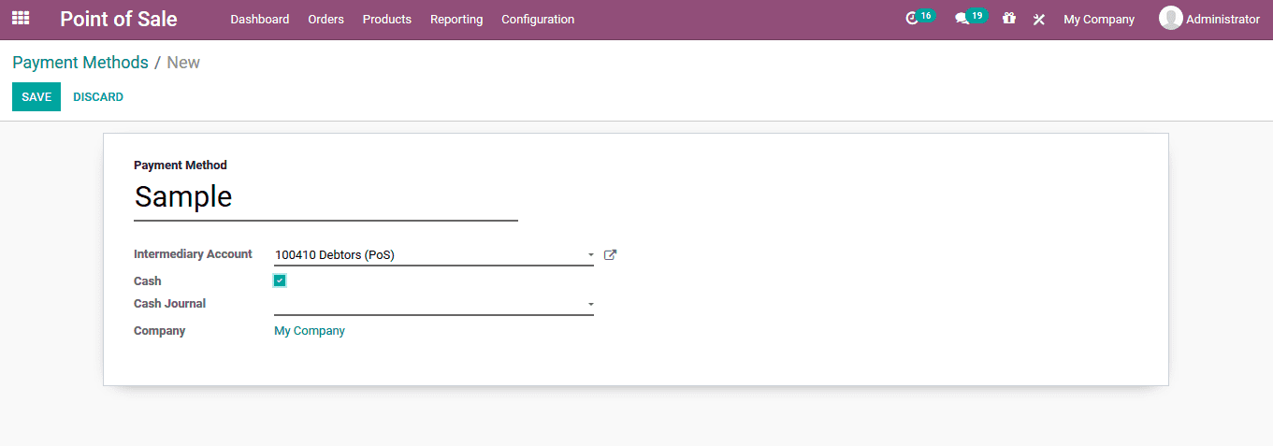Image resolution: width=1273 pixels, height=446 pixels.
Task: Open the Dashboard menu
Action: [260, 19]
